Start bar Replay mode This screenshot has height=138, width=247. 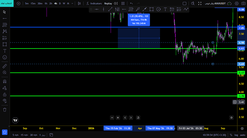[108, 4]
